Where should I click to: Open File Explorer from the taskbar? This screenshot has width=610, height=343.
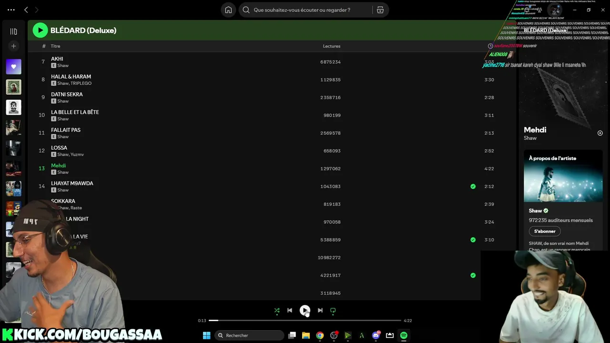pyautogui.click(x=306, y=335)
